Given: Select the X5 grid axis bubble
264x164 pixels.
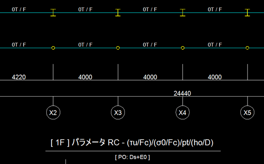Looking at the screenshot, I should tap(247, 113).
